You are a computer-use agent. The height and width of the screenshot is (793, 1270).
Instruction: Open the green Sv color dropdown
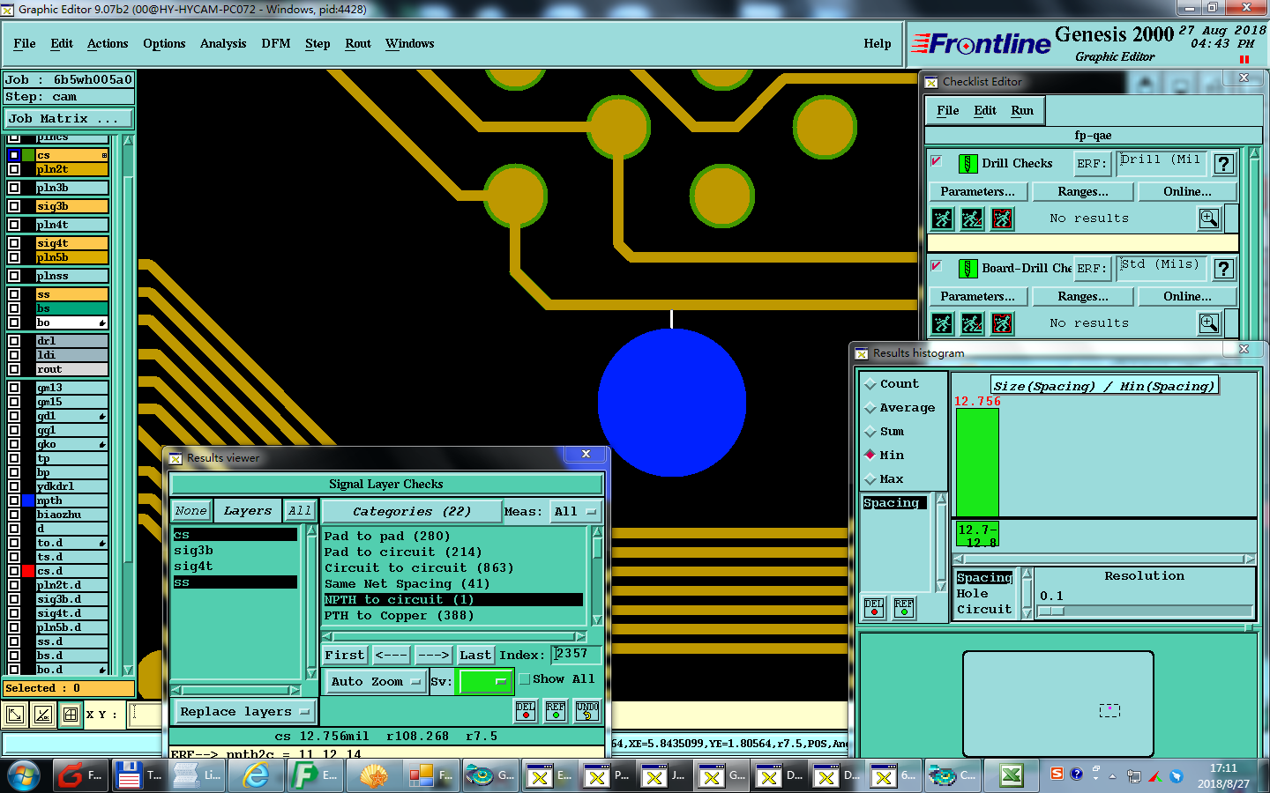(x=485, y=682)
